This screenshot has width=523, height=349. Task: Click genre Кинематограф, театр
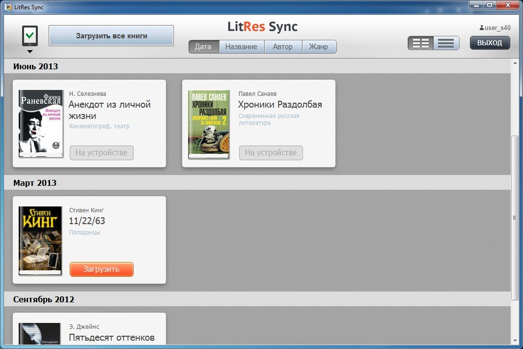click(99, 126)
